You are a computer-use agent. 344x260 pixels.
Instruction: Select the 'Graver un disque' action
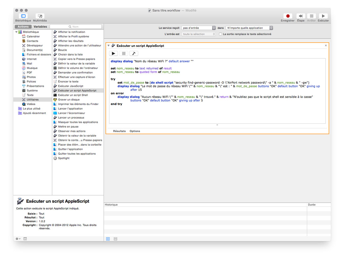pos(69,100)
